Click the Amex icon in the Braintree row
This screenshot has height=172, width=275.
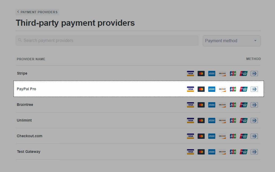click(x=211, y=105)
